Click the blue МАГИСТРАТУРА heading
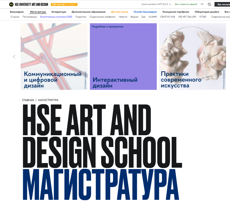 point(101,184)
